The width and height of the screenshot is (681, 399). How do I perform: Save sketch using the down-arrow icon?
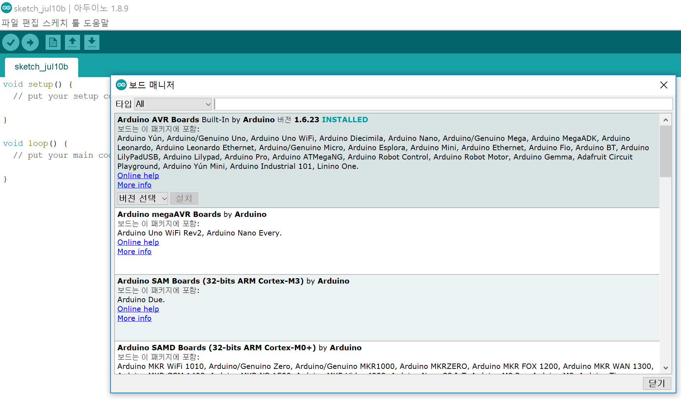click(x=92, y=42)
